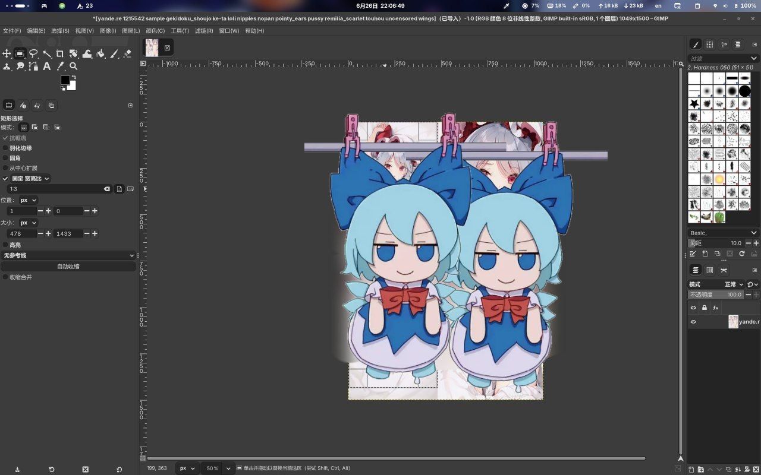Viewport: 761px width, 475px height.
Task: Select the Eraser tool
Action: (127, 53)
